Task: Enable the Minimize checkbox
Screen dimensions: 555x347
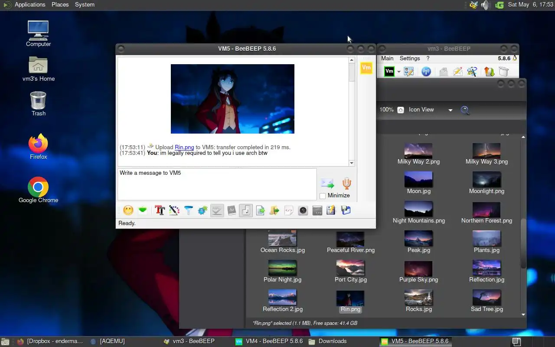Action: pyautogui.click(x=323, y=196)
